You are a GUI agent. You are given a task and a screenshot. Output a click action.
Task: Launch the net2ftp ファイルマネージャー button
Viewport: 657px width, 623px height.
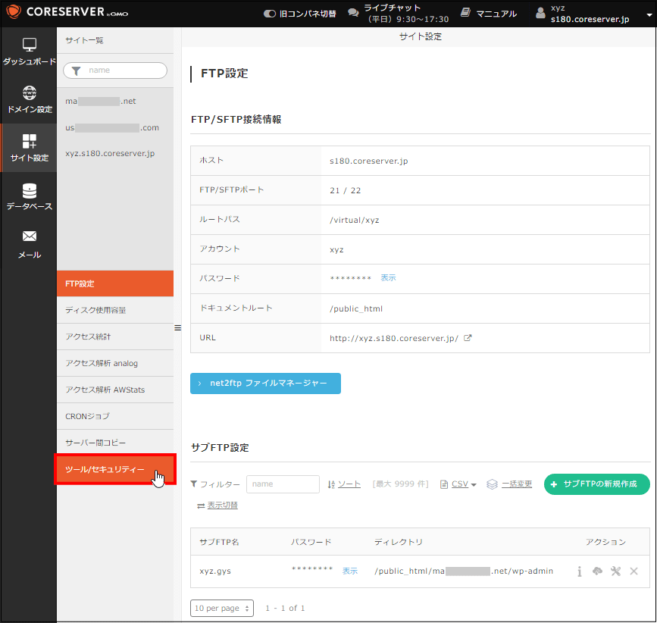(265, 384)
